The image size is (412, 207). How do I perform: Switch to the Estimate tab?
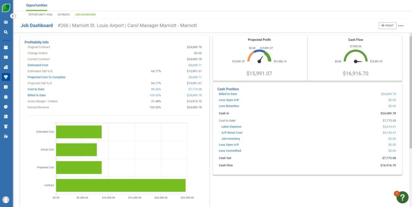pos(64,14)
